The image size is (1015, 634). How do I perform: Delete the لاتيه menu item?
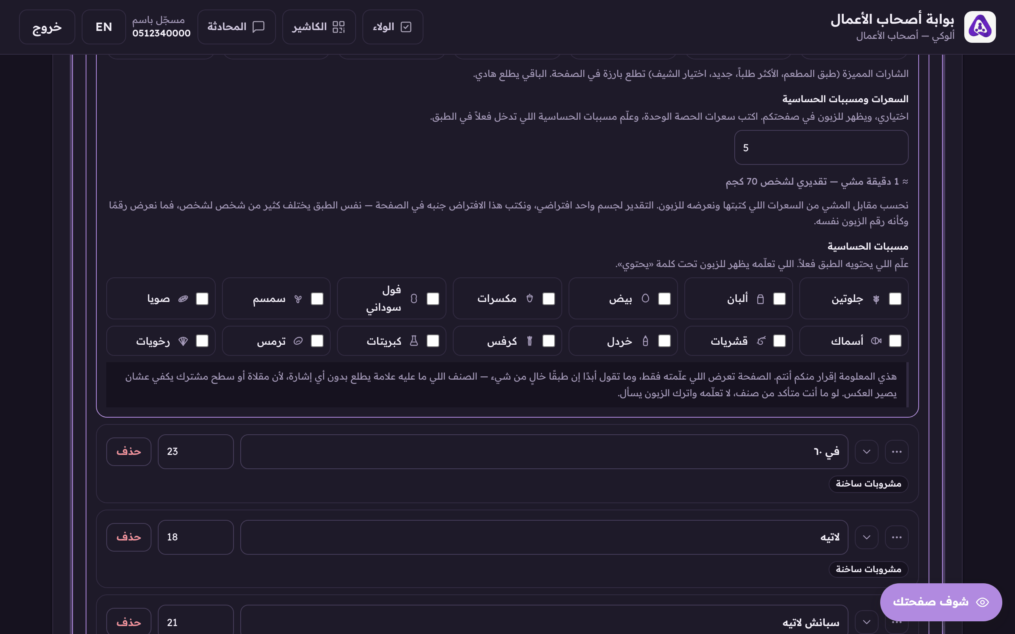129,537
